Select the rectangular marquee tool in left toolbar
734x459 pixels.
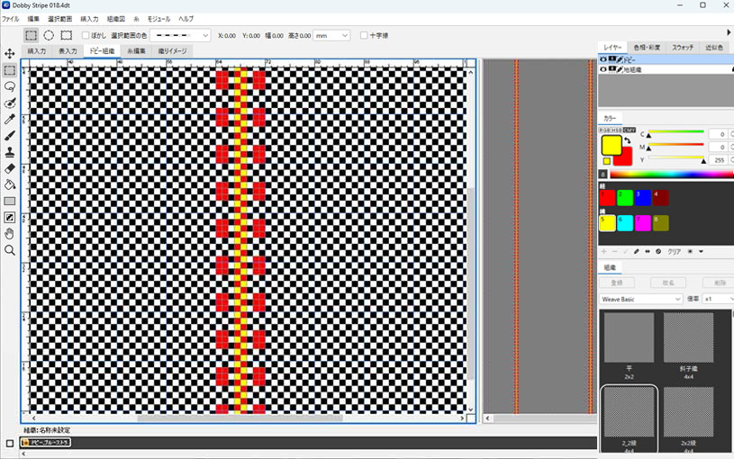(x=9, y=70)
